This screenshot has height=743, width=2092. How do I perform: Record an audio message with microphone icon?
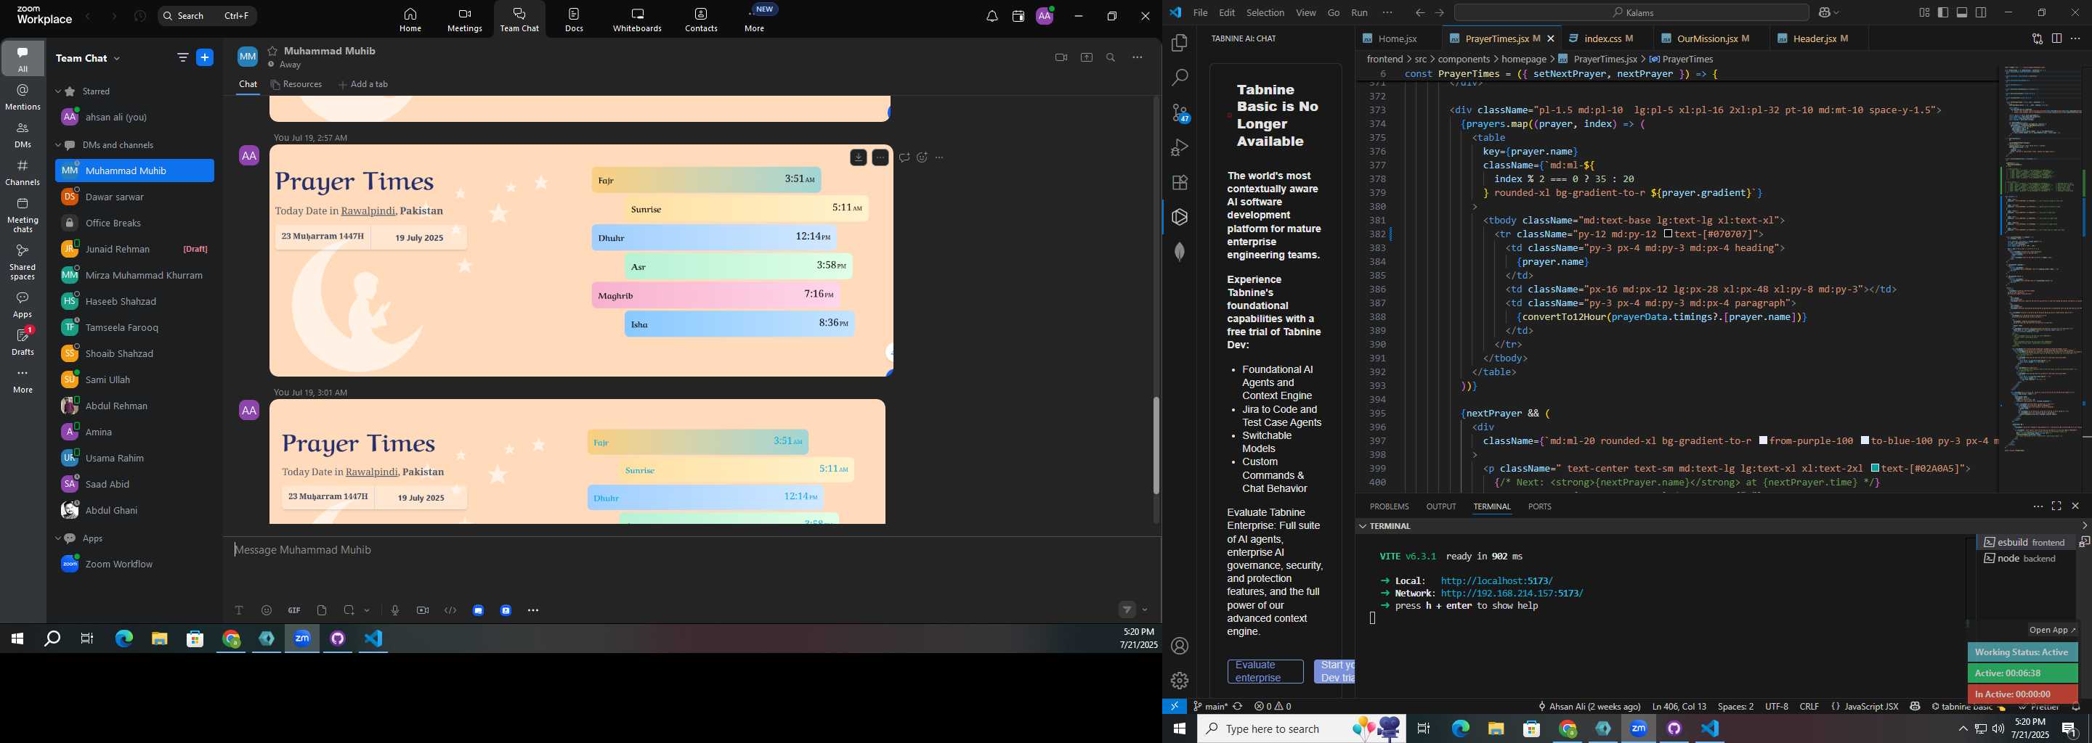[x=394, y=610]
